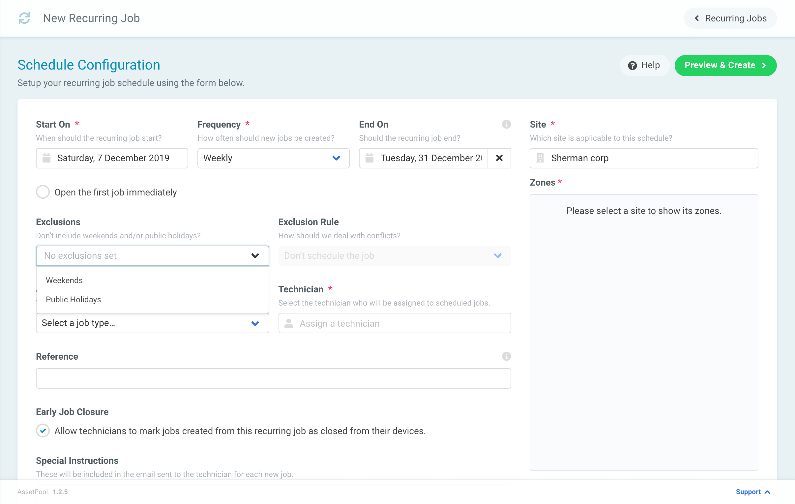Click the End On date field
Viewport: 795px width, 504px height.
(423, 158)
